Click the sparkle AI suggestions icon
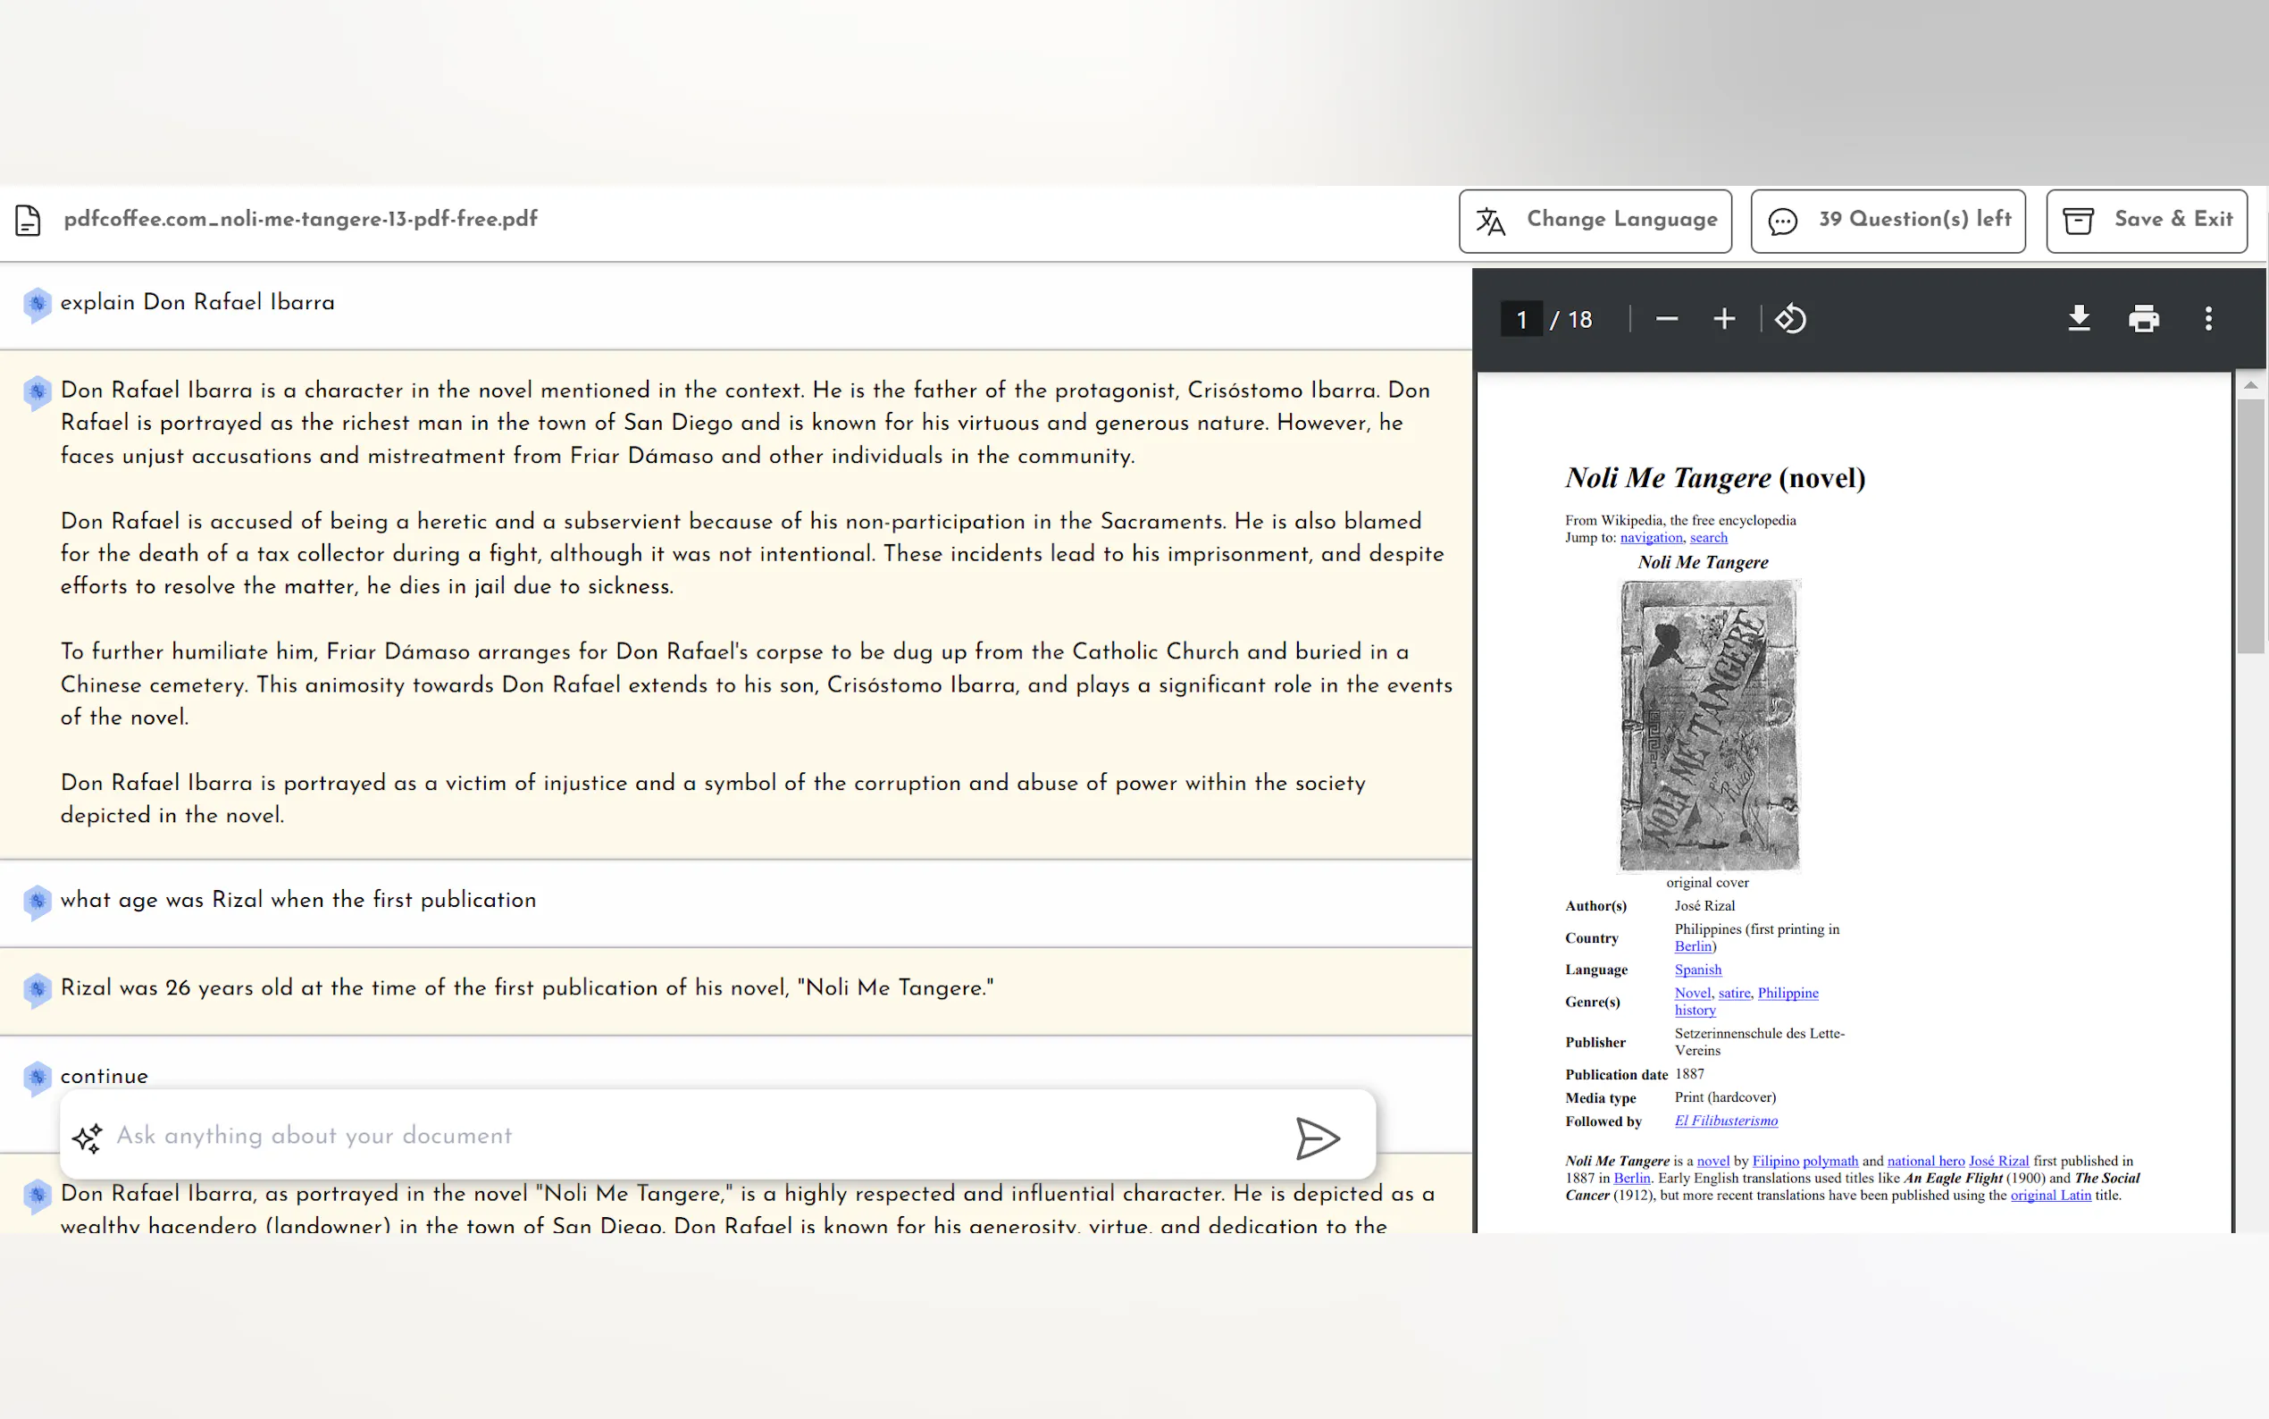The width and height of the screenshot is (2269, 1419). click(x=88, y=1138)
